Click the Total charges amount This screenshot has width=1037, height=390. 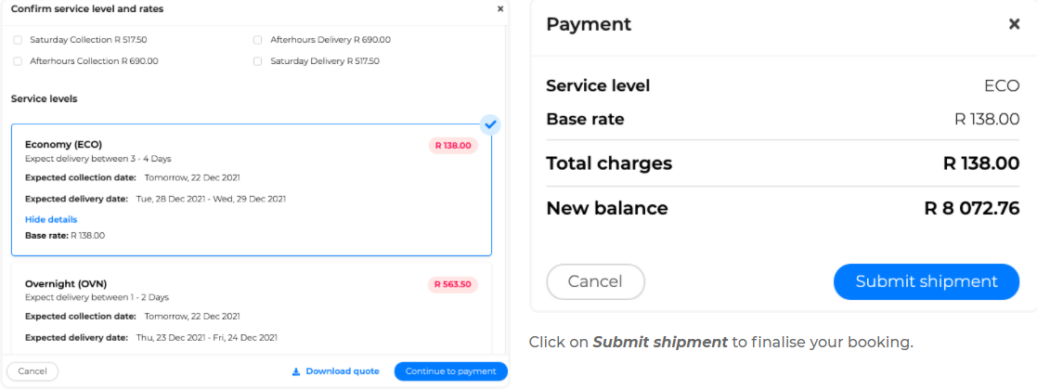click(980, 163)
